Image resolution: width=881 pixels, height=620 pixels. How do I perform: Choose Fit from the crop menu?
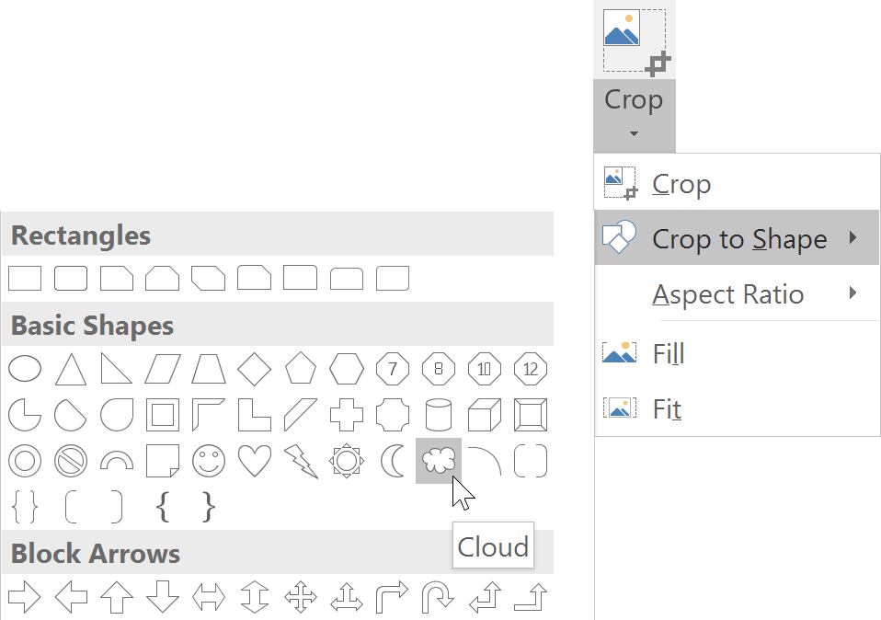click(x=666, y=408)
